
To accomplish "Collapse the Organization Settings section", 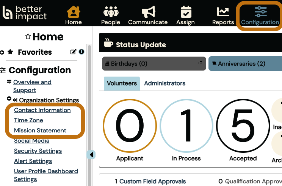I will coord(9,99).
